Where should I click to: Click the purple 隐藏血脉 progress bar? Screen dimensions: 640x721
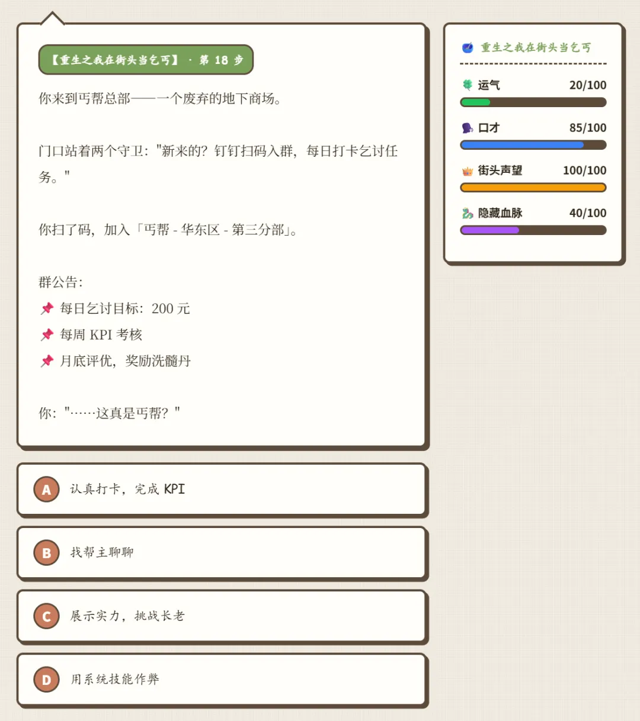tap(533, 230)
